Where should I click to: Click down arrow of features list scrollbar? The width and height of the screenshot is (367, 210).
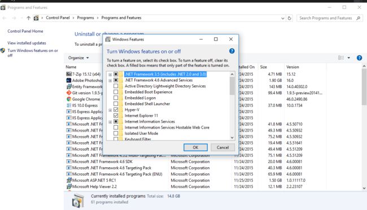[x=232, y=137]
